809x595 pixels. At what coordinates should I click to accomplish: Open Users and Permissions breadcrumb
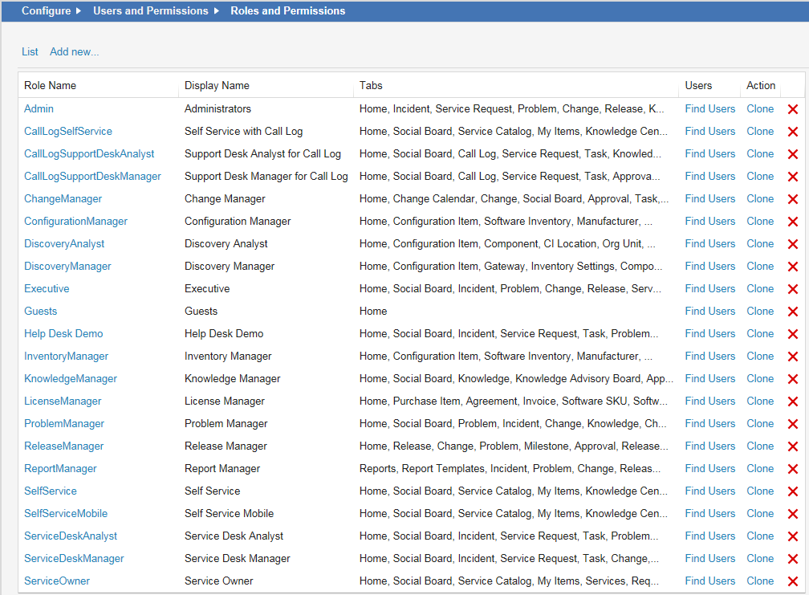point(150,11)
